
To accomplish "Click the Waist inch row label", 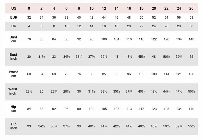I will tap(13, 91).
